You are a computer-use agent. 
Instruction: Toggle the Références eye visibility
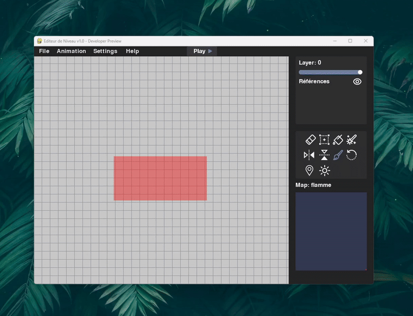(357, 82)
